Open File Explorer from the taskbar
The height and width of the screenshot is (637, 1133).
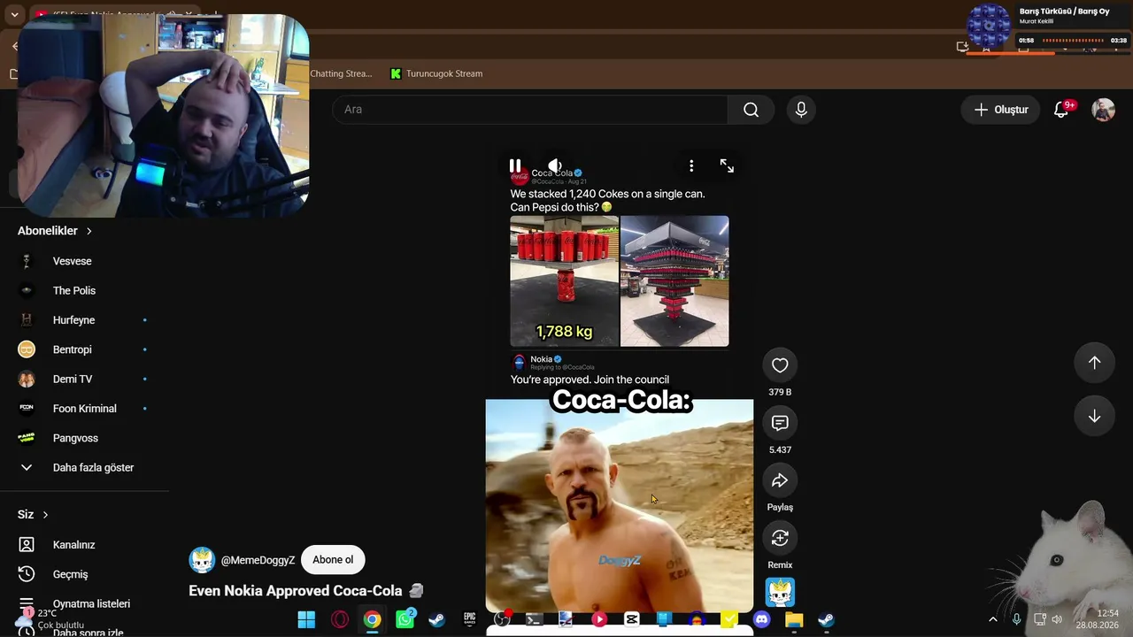[793, 619]
